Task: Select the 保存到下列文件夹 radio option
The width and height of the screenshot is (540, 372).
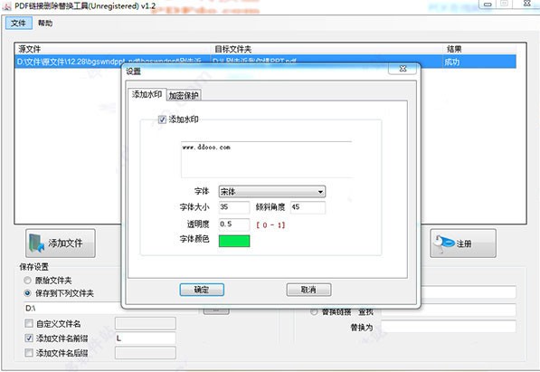Action: click(x=27, y=293)
